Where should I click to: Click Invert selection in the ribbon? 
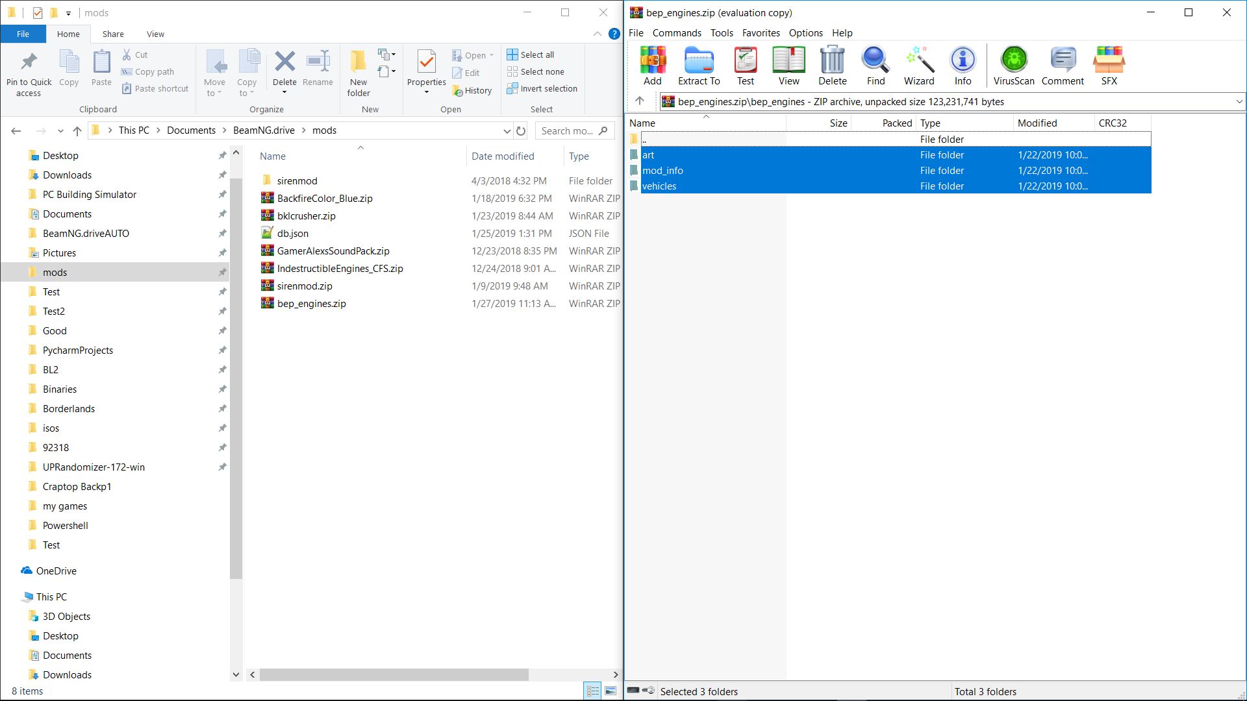tap(542, 88)
